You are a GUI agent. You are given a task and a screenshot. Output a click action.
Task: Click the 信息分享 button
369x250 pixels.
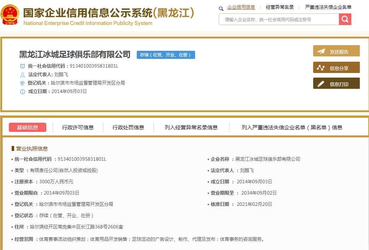(336, 67)
